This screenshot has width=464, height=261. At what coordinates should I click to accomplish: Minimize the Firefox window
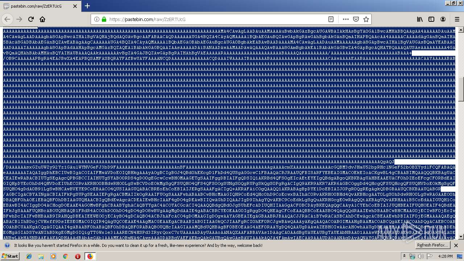coord(447,3)
